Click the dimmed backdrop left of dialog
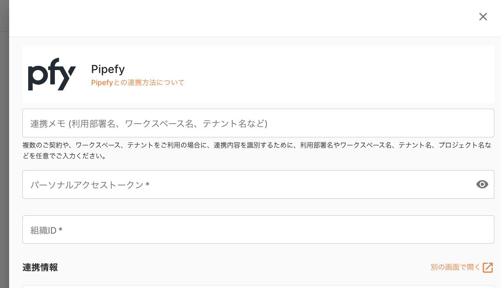This screenshot has width=501, height=288. click(4, 145)
